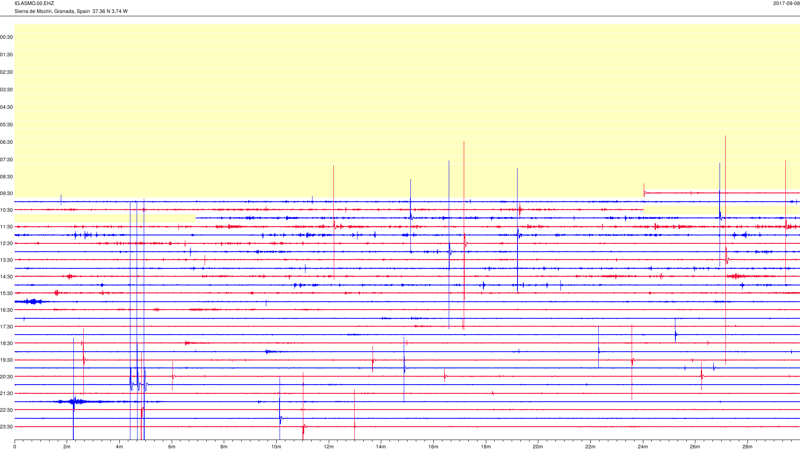Select the 18:30 time row label
The width and height of the screenshot is (800, 450).
click(7, 343)
